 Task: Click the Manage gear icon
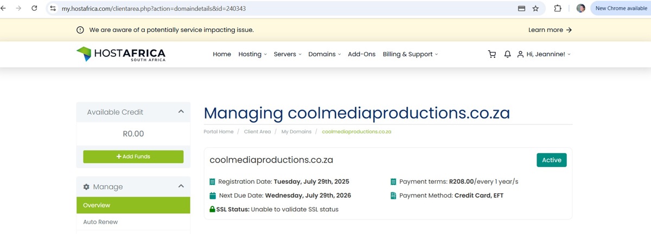[86, 187]
